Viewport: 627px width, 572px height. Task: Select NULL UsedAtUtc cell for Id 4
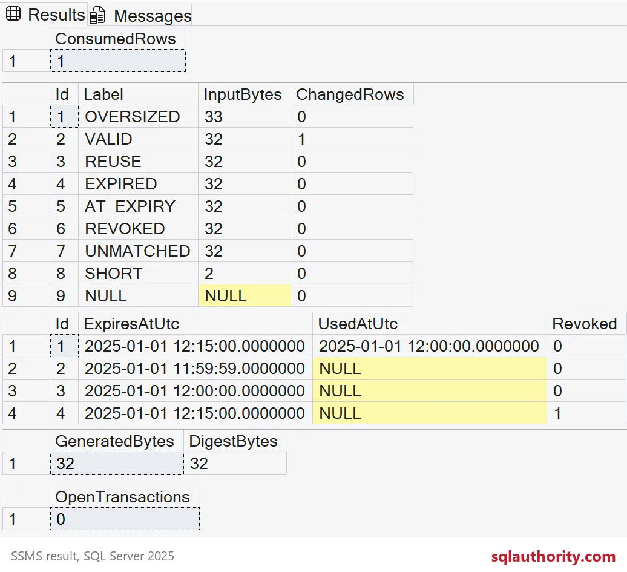(430, 413)
